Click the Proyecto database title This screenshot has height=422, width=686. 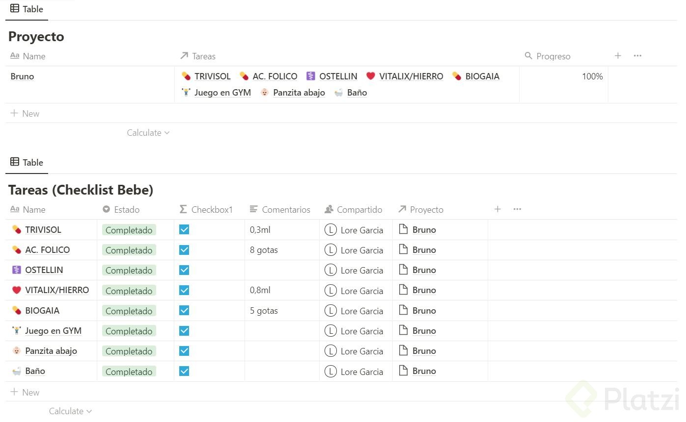(x=36, y=37)
